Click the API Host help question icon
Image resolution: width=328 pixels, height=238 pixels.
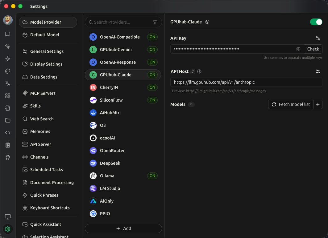tap(199, 71)
